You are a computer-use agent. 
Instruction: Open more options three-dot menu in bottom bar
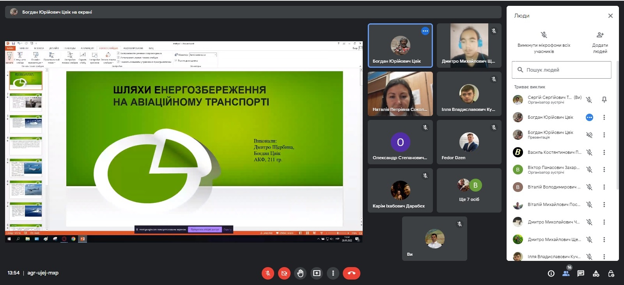click(x=333, y=273)
